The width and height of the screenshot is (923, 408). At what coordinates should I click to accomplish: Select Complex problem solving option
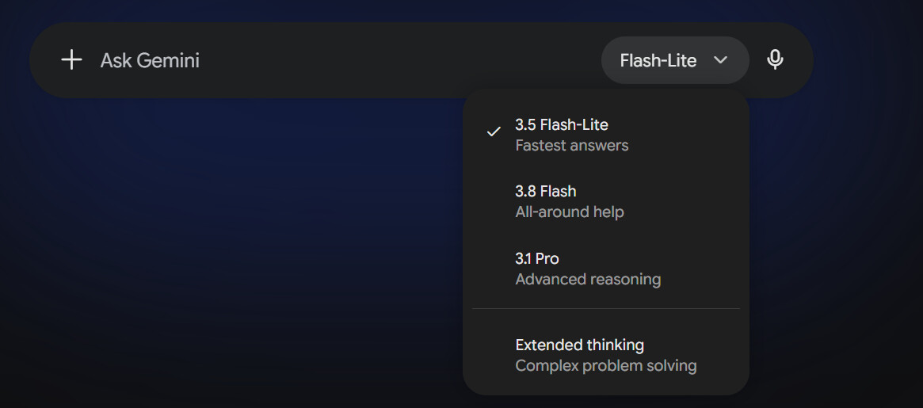(x=606, y=365)
